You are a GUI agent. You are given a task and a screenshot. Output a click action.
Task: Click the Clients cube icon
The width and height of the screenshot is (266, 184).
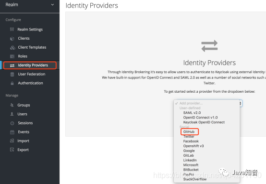tap(12, 39)
